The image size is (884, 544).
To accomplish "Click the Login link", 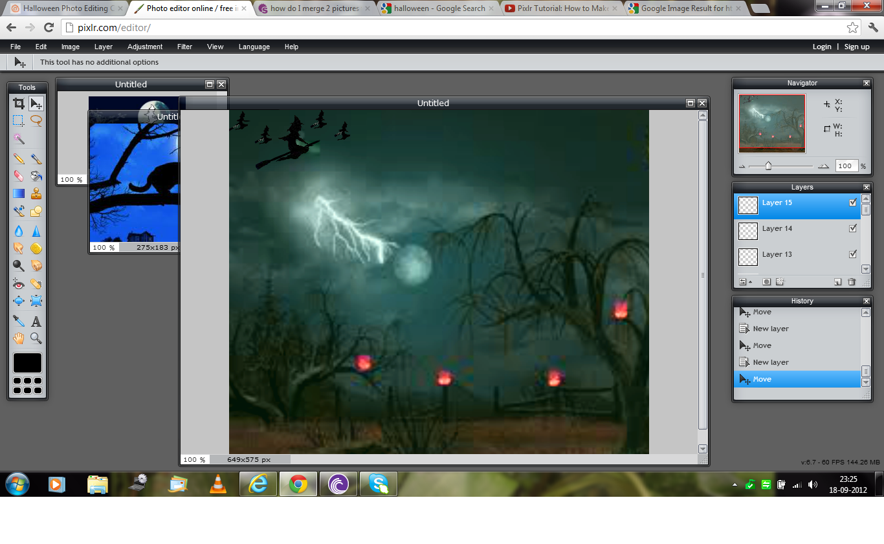I will (x=822, y=47).
